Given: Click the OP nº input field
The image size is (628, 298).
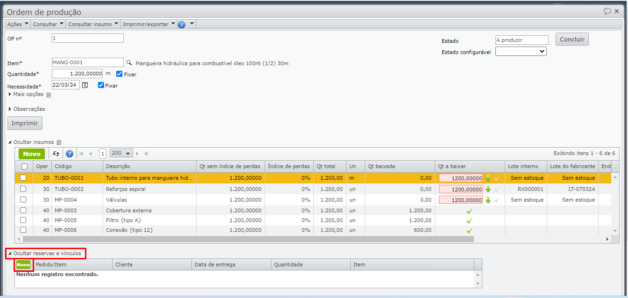Looking at the screenshot, I should [88, 38].
